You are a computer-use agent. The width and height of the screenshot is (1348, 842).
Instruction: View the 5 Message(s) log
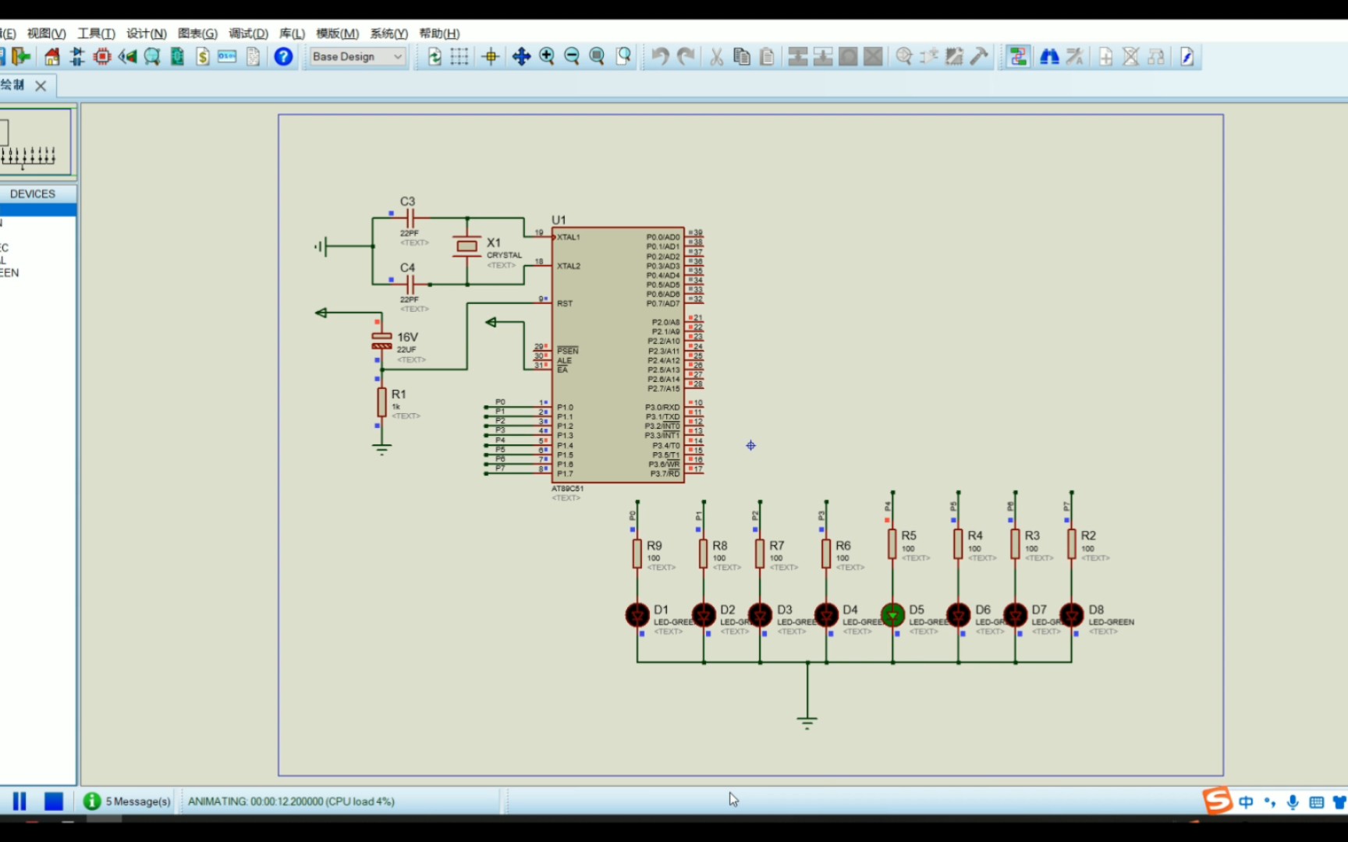127,801
